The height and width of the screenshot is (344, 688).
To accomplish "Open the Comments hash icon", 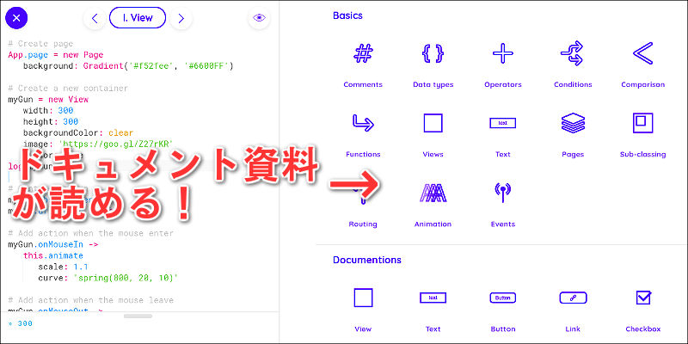I will coord(363,53).
